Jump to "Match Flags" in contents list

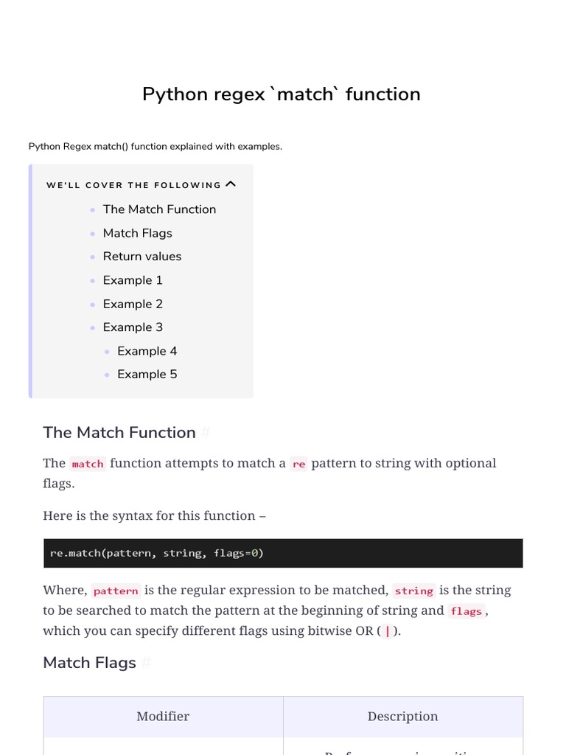[x=137, y=233]
